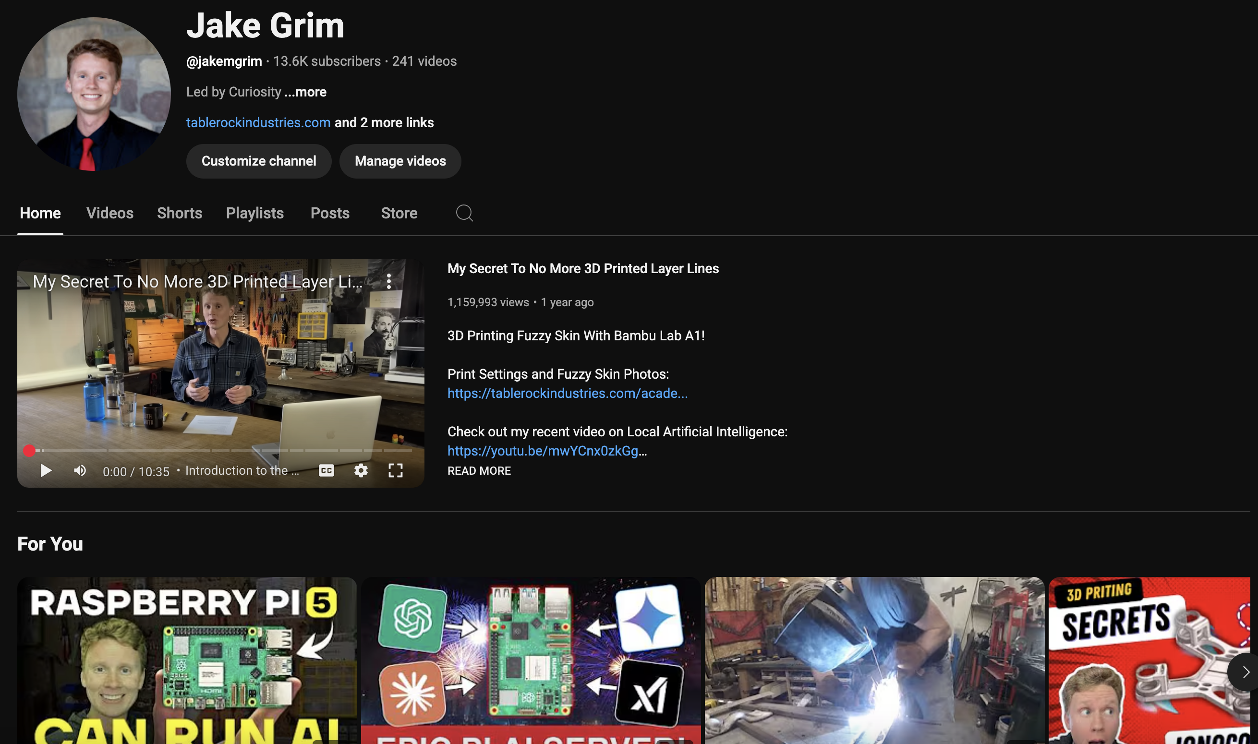
Task: Show the 'and 2 more links' list
Action: [384, 122]
